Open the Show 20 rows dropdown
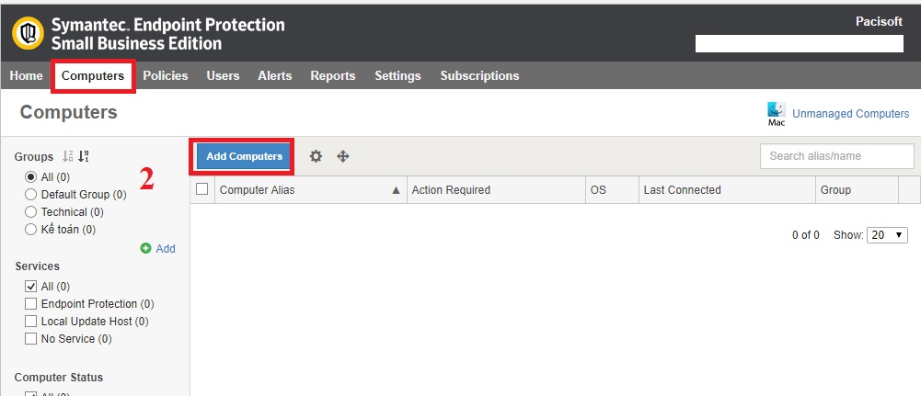921x396 pixels. [887, 235]
